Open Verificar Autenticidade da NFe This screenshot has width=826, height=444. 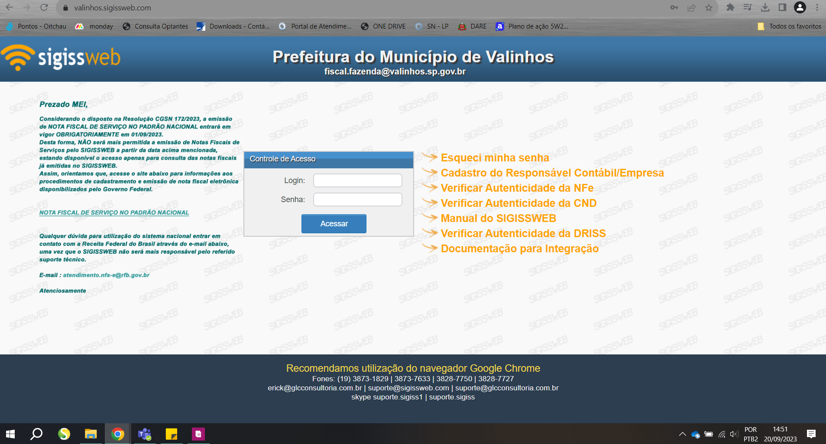click(517, 188)
